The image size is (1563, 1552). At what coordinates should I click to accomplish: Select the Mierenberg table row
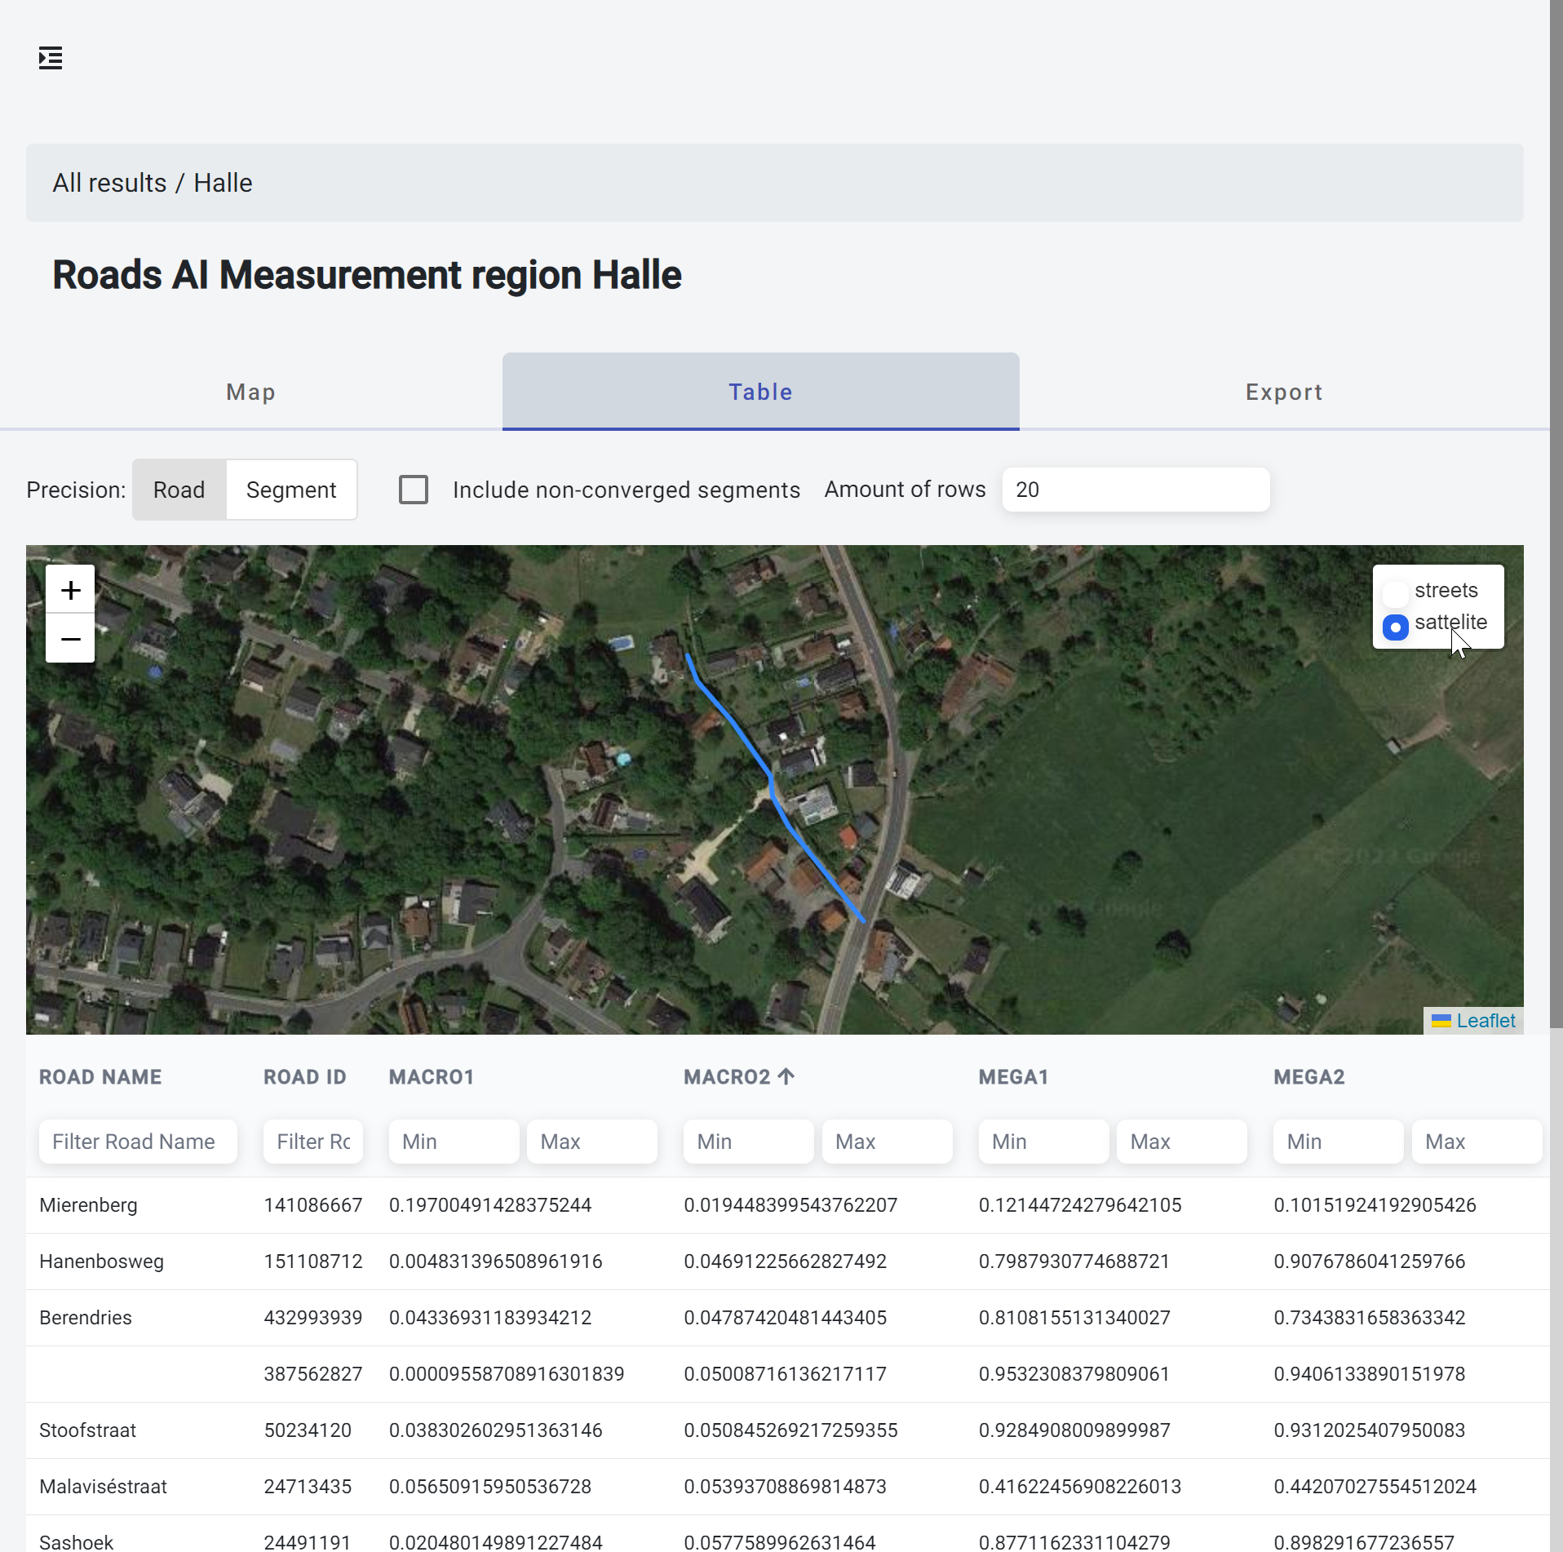pos(88,1205)
